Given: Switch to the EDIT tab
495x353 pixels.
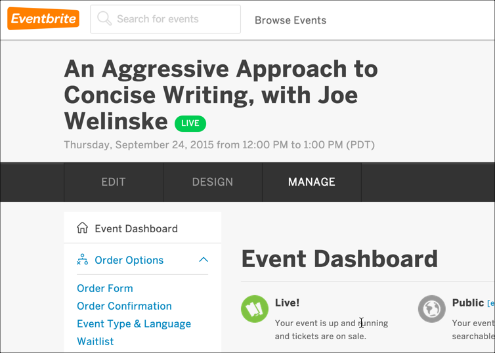Looking at the screenshot, I should coord(113,182).
